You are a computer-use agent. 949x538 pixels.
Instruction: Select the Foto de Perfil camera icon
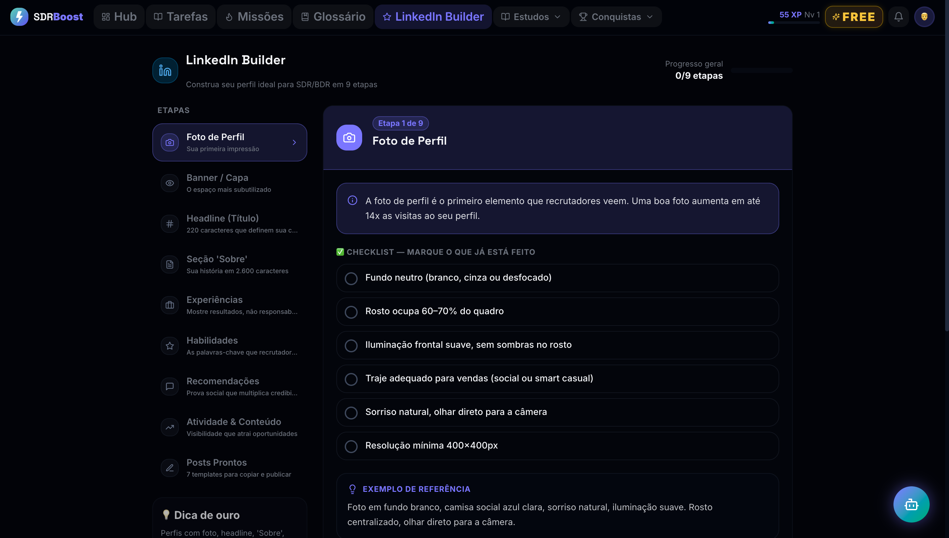(x=169, y=142)
